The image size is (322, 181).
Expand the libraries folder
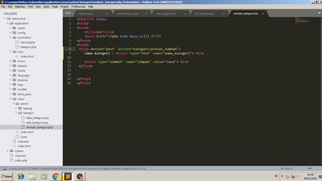click(x=11, y=80)
